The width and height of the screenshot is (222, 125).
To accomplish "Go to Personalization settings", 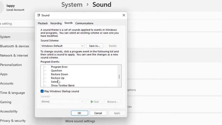I will pyautogui.click(x=11, y=65).
